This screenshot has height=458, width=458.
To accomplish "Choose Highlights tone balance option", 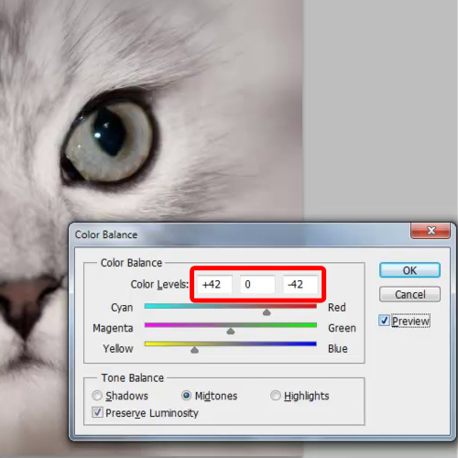I will [276, 396].
